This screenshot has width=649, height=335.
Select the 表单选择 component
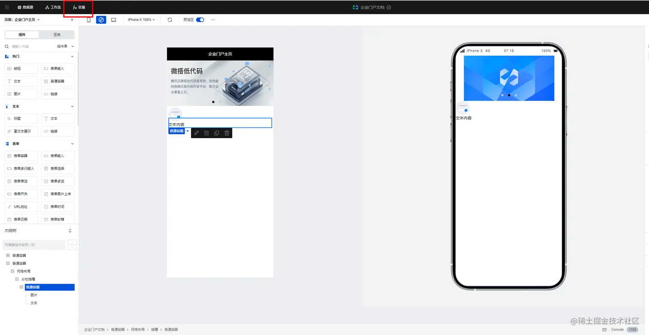(58, 169)
